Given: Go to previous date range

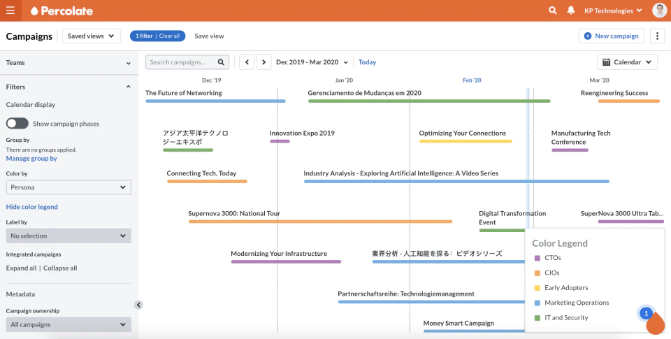Looking at the screenshot, I should (247, 62).
